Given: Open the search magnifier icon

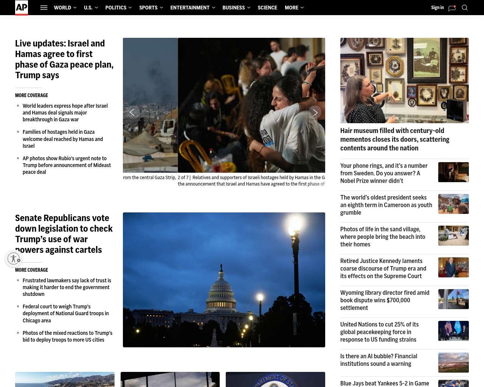Looking at the screenshot, I should pyautogui.click(x=465, y=8).
